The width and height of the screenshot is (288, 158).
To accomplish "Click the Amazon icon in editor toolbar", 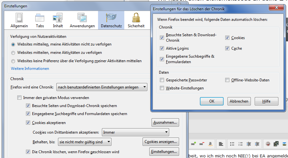I will click(210, 144).
